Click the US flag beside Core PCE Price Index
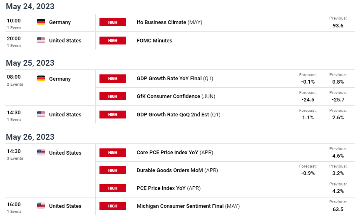Viewport: 355px width, 222px height. (41, 153)
